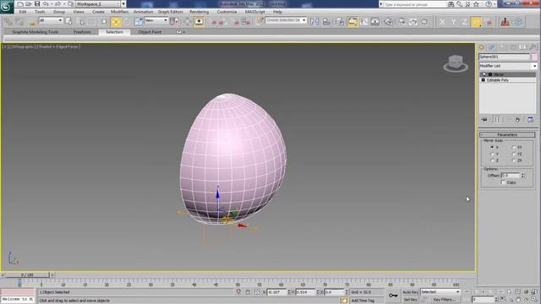
Task: Toggle Show End Result button
Action: (497, 119)
